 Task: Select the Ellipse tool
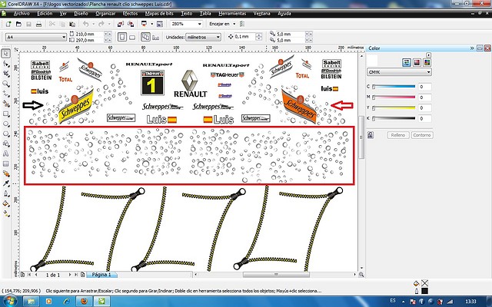point(5,124)
